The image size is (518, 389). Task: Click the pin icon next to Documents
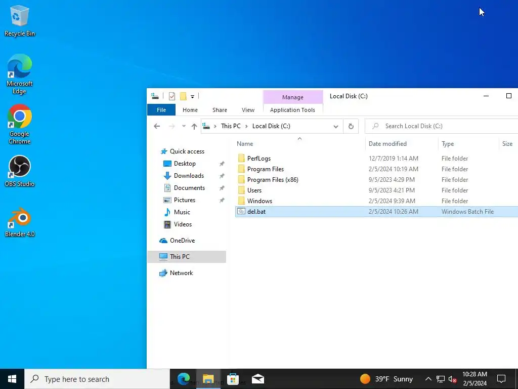coord(222,188)
